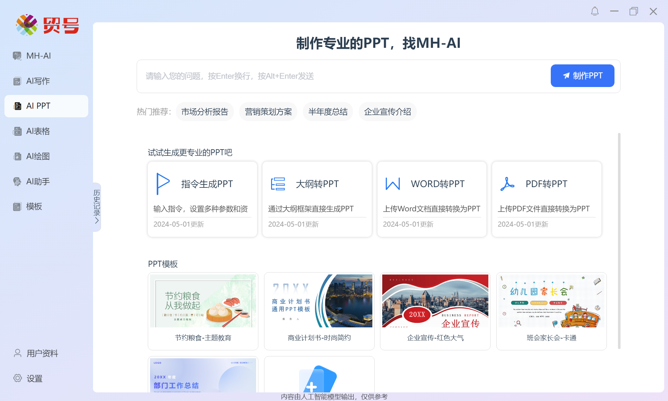Viewport: 668px width, 401px height.
Task: Click the AI绘图 drawing icon
Action: 17,156
